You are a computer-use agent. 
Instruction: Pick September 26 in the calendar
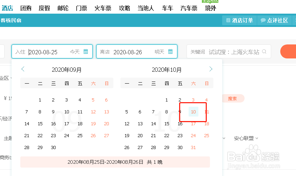coord(93,136)
